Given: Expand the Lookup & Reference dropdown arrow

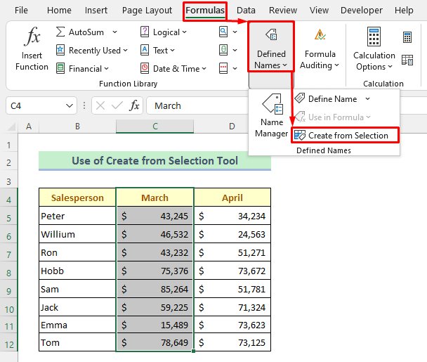Looking at the screenshot, I should click(235, 32).
